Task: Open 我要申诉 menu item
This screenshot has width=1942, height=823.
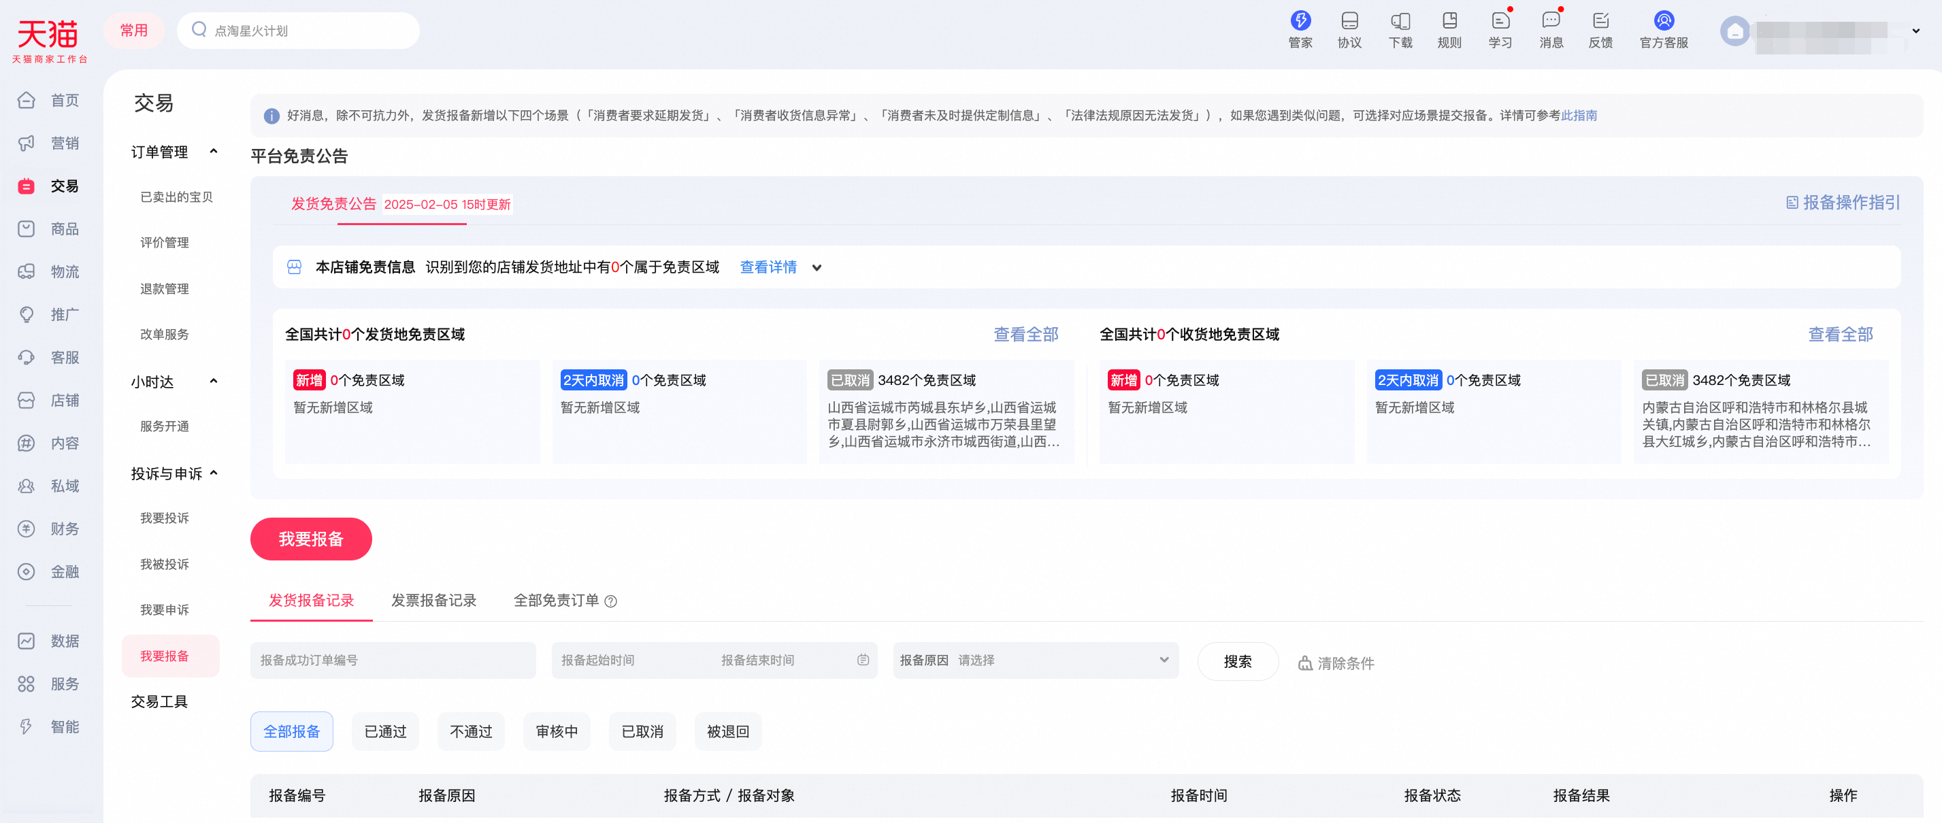Action: tap(165, 609)
